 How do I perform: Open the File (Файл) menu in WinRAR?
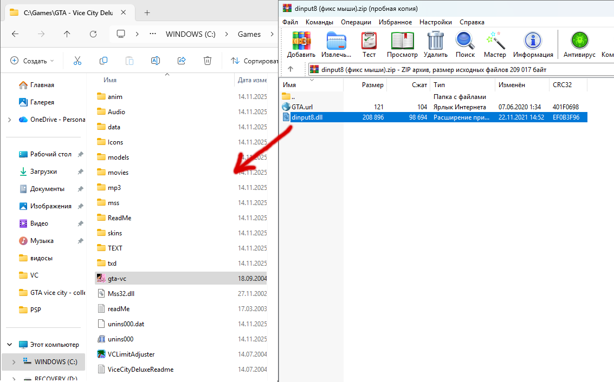click(x=290, y=22)
